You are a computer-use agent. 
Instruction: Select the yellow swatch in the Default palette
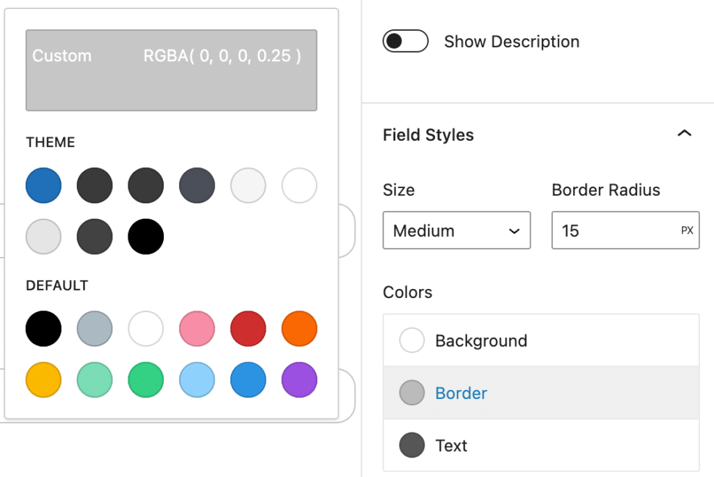[43, 380]
